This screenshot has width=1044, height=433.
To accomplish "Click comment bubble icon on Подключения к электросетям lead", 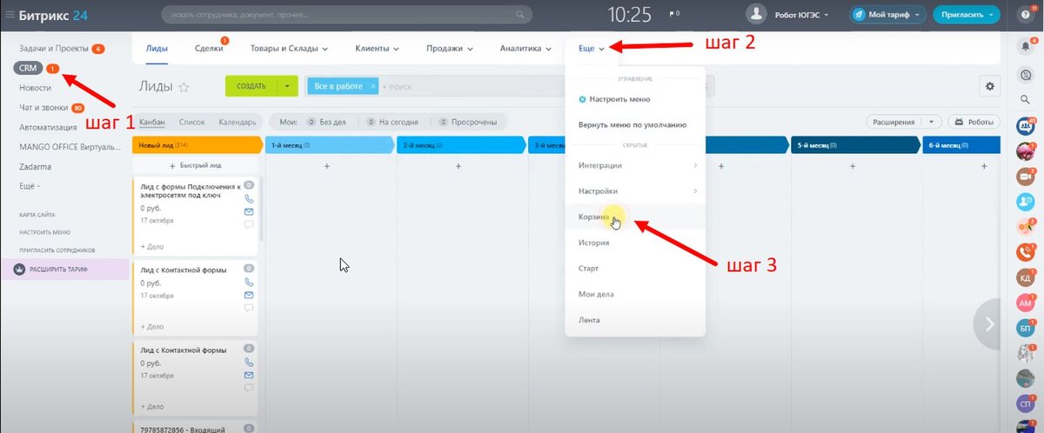I will 249,224.
